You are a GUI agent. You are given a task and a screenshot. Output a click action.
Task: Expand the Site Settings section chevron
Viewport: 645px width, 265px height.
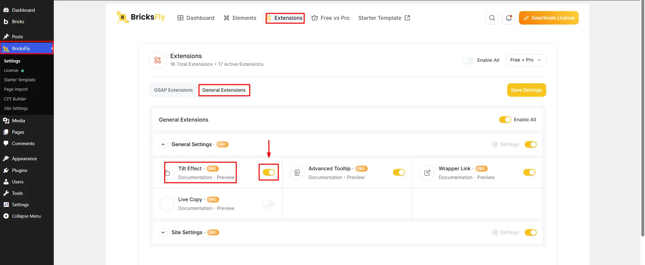click(163, 232)
